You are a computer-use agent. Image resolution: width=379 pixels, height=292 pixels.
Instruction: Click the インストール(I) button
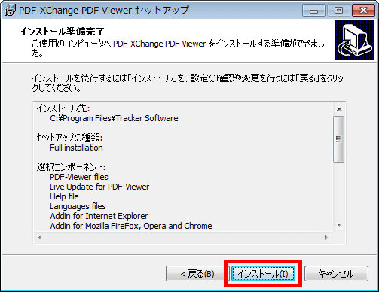(x=263, y=273)
